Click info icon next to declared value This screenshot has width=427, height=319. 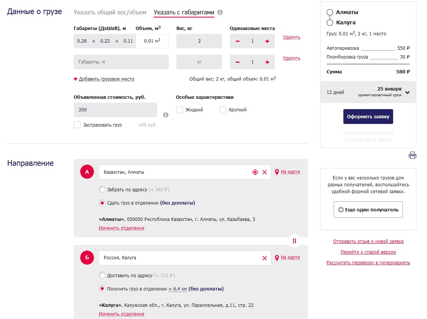tap(166, 115)
